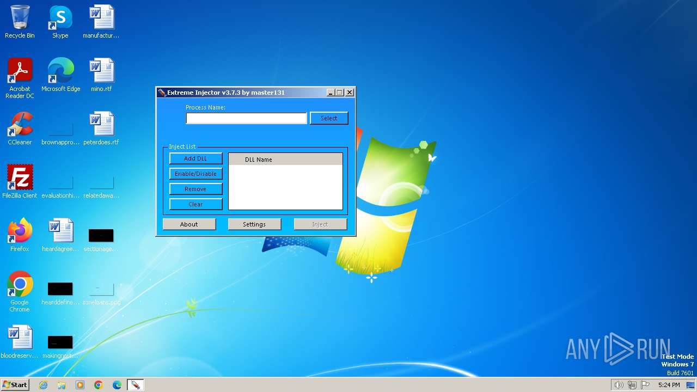Open the Microsoft Edge desktop shortcut
The height and width of the screenshot is (392, 697).
[60, 75]
